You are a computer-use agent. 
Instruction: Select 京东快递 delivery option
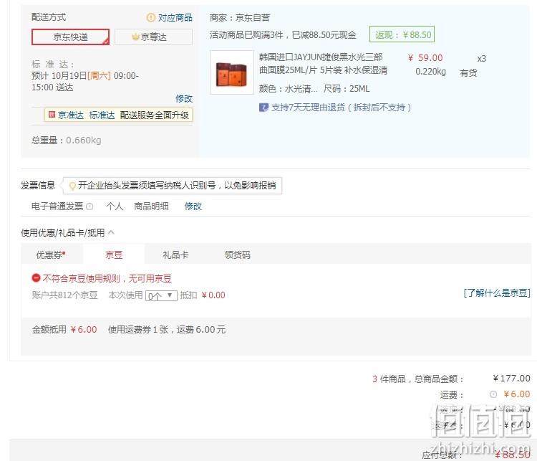coord(71,37)
